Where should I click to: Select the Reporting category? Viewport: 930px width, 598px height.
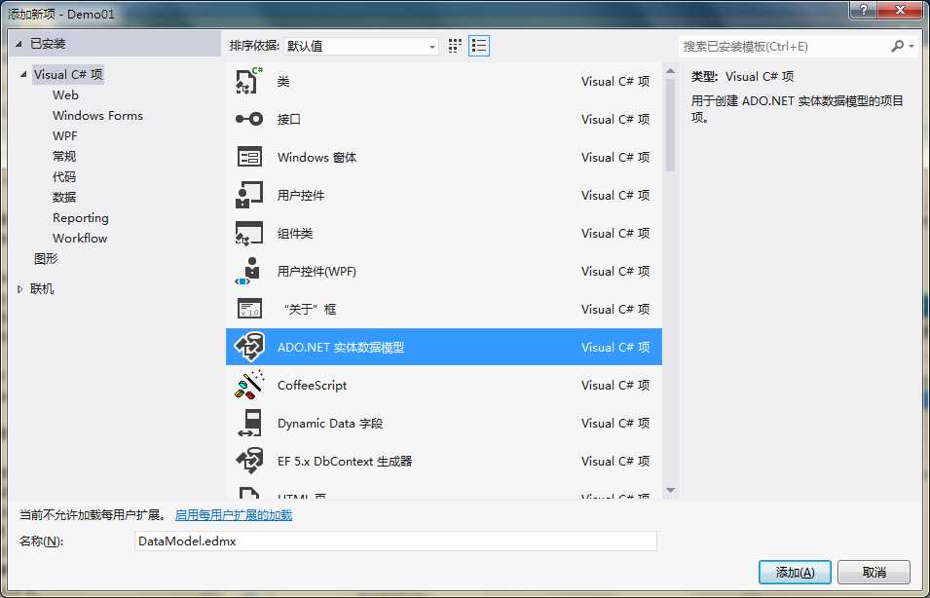click(81, 218)
